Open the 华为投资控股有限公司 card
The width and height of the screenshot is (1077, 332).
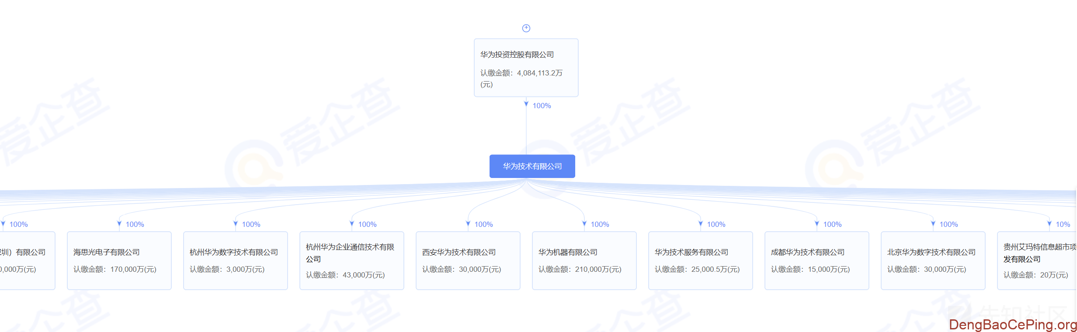[526, 68]
